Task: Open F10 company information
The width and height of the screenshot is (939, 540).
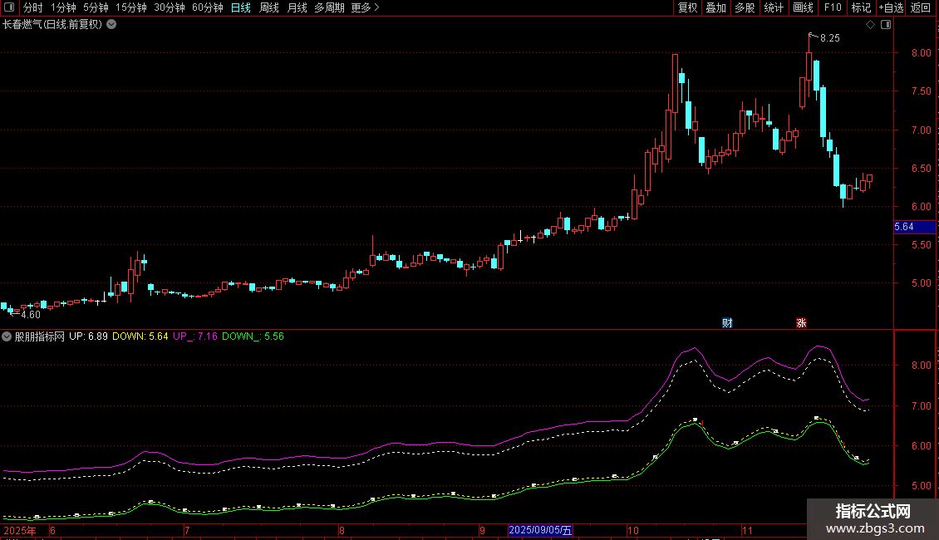Action: point(833,7)
